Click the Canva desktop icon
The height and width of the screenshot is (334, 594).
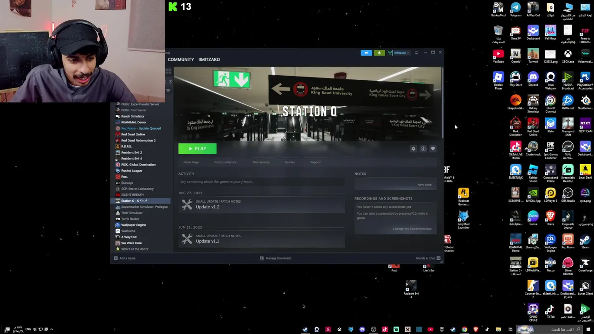[533, 218]
